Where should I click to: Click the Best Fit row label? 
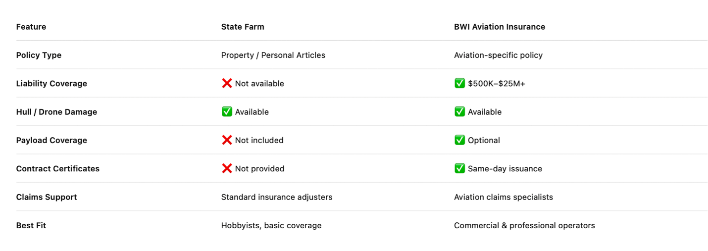click(31, 225)
